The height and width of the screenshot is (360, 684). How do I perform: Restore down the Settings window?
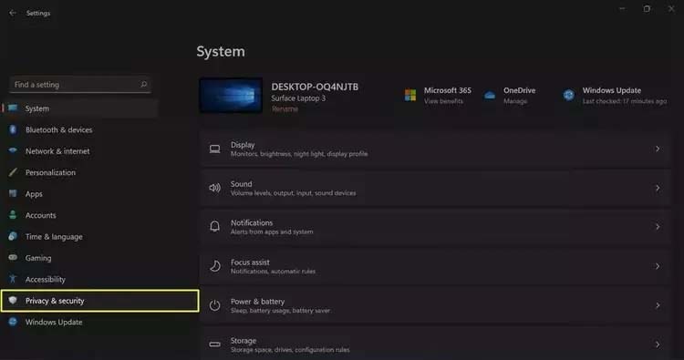point(647,9)
